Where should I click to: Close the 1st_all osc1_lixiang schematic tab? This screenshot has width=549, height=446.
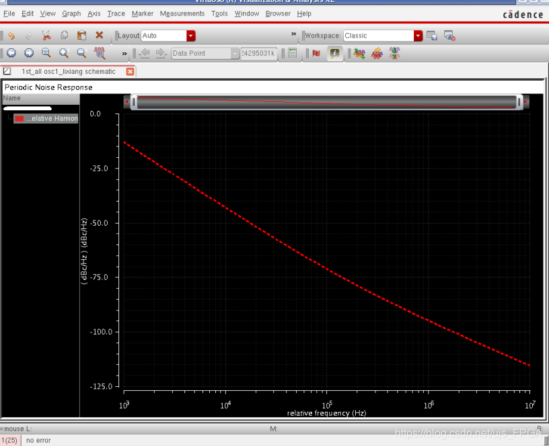(x=130, y=72)
